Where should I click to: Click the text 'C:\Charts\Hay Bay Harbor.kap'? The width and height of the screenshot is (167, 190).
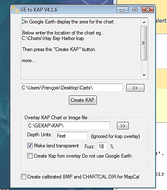(x=53, y=38)
